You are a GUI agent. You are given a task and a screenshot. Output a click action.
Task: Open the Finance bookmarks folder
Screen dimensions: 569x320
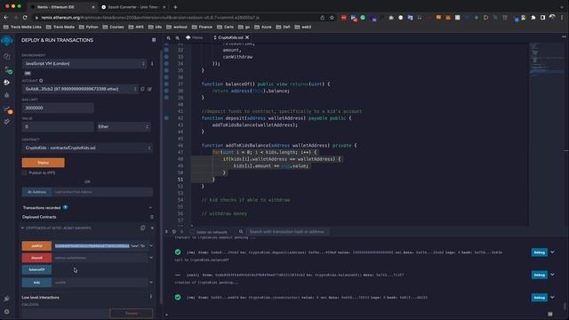click(x=202, y=27)
